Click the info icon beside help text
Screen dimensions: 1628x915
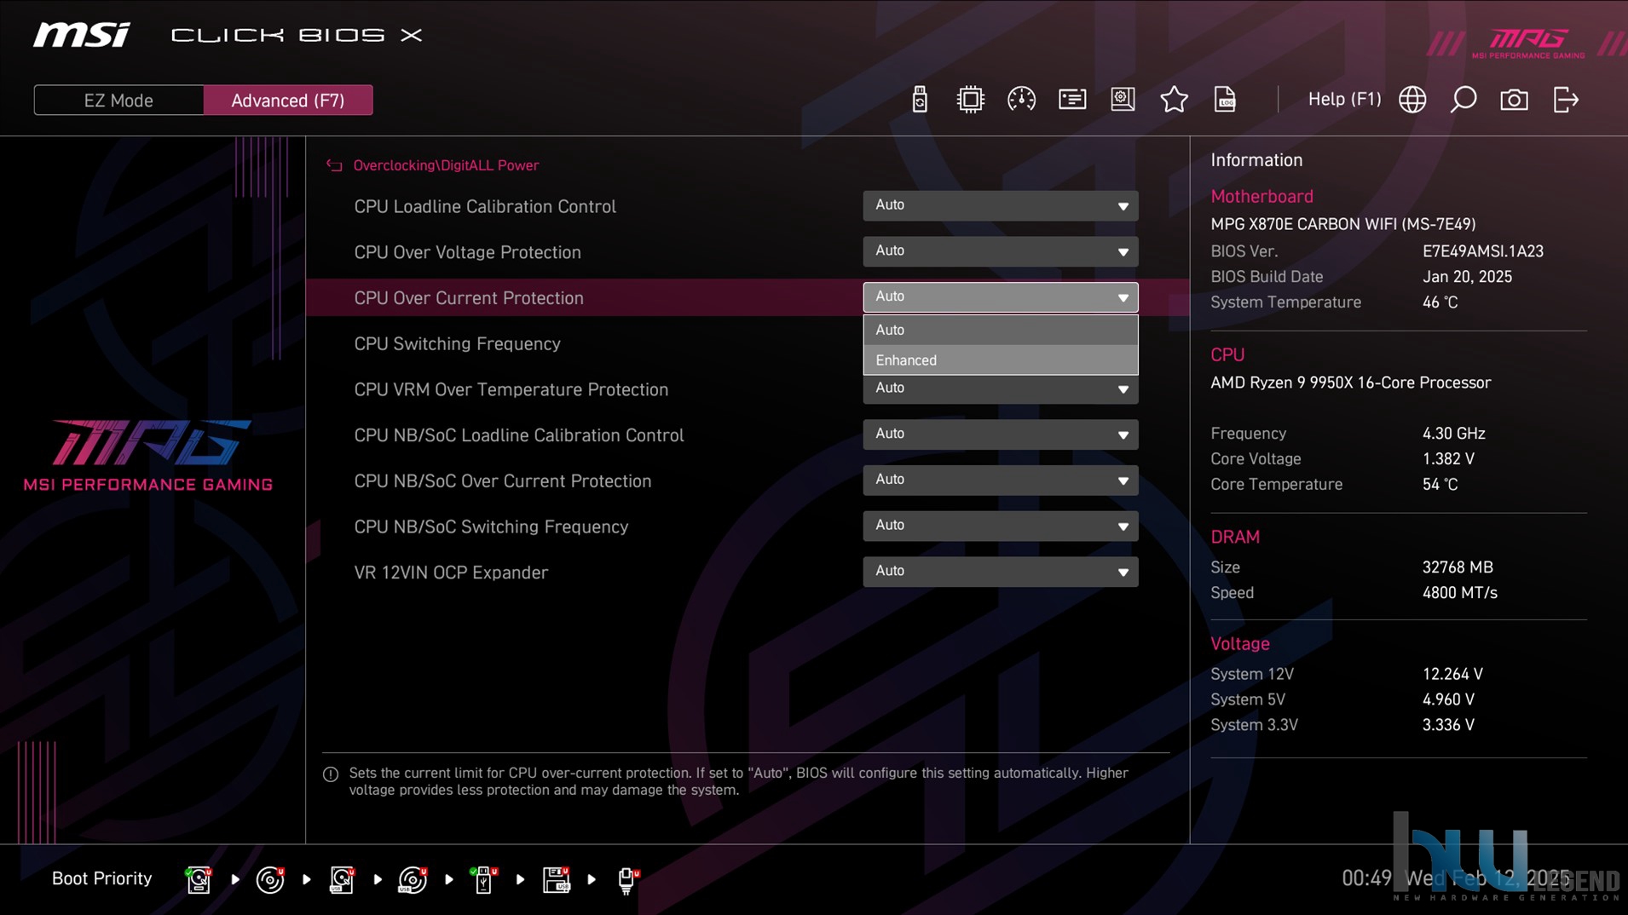pyautogui.click(x=331, y=774)
